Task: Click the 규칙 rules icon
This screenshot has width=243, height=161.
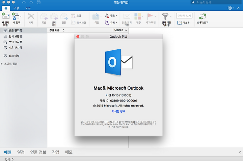Action: (x=107, y=23)
